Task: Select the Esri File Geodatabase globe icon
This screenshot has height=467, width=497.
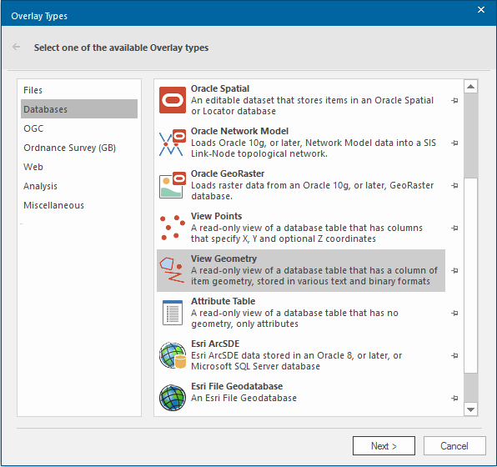Action: pos(172,398)
